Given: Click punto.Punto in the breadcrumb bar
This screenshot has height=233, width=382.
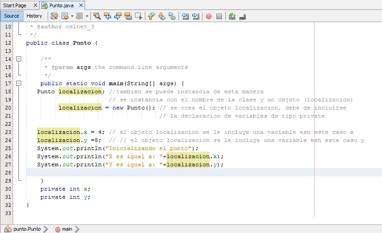Looking at the screenshot, I should click(27, 229).
